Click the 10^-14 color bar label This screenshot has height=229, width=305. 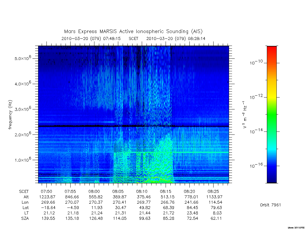[256, 131]
